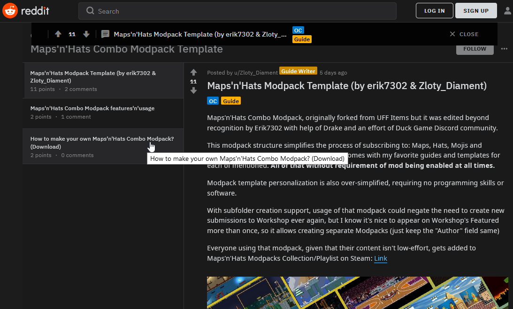Click '1 comment' under features'n'usage item
Viewport: 513px width, 309px height.
(x=76, y=117)
